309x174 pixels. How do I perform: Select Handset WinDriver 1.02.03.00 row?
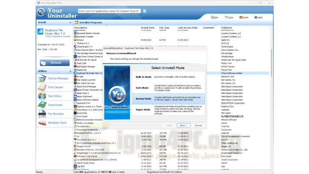tap(171, 150)
